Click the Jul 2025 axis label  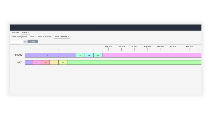(x=134, y=47)
